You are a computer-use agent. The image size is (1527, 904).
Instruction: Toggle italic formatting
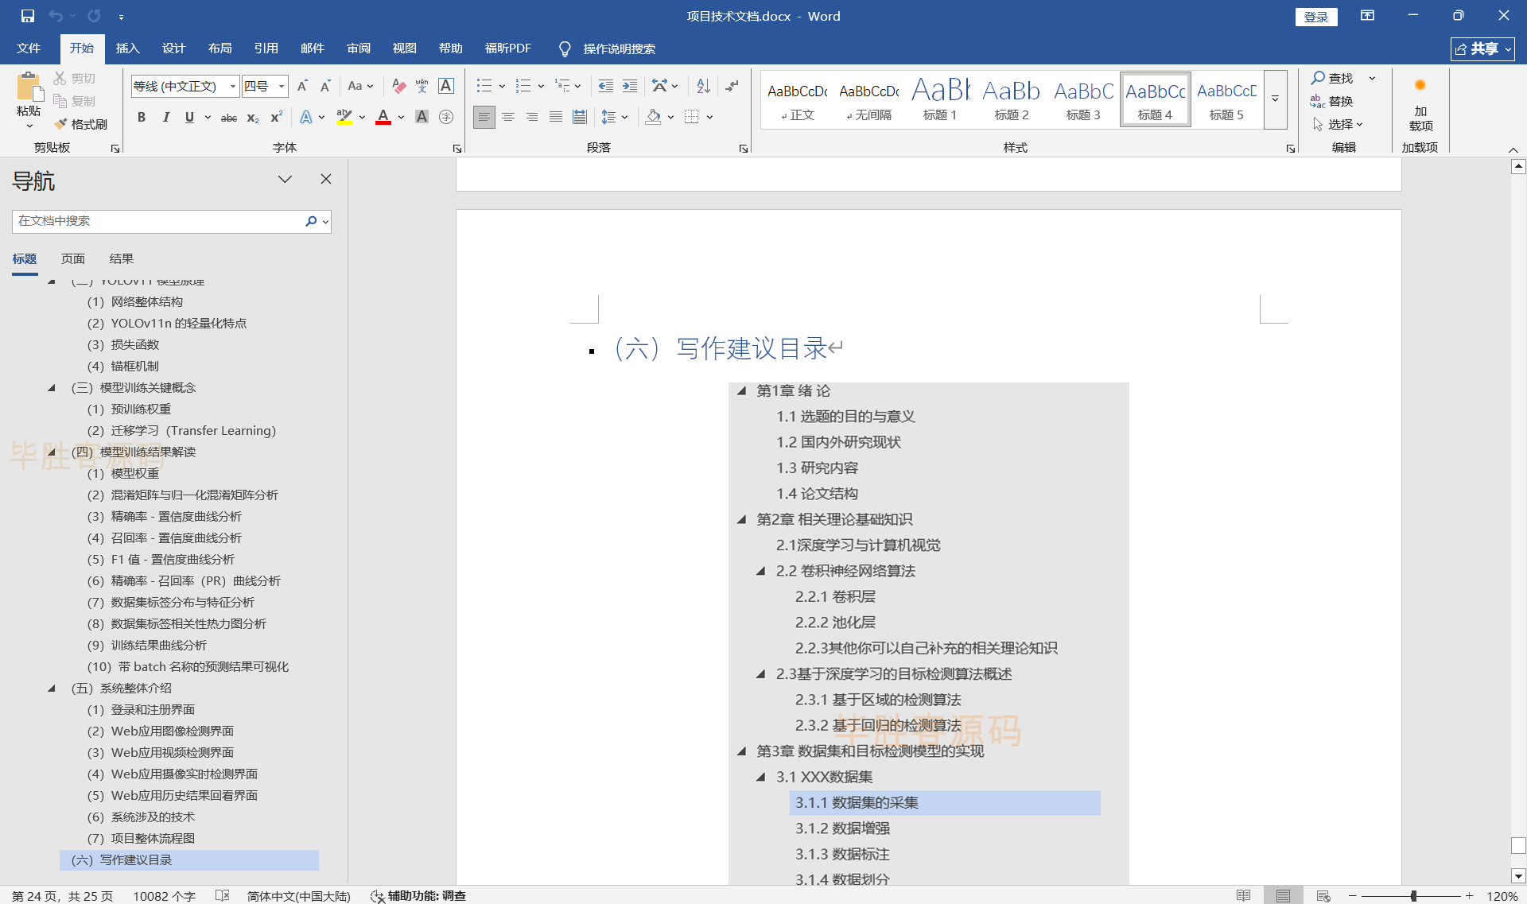pos(165,118)
